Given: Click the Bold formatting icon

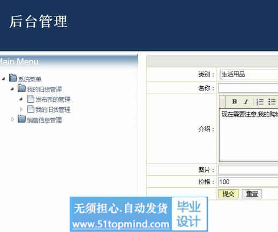Looking at the screenshot, I should 235,102.
